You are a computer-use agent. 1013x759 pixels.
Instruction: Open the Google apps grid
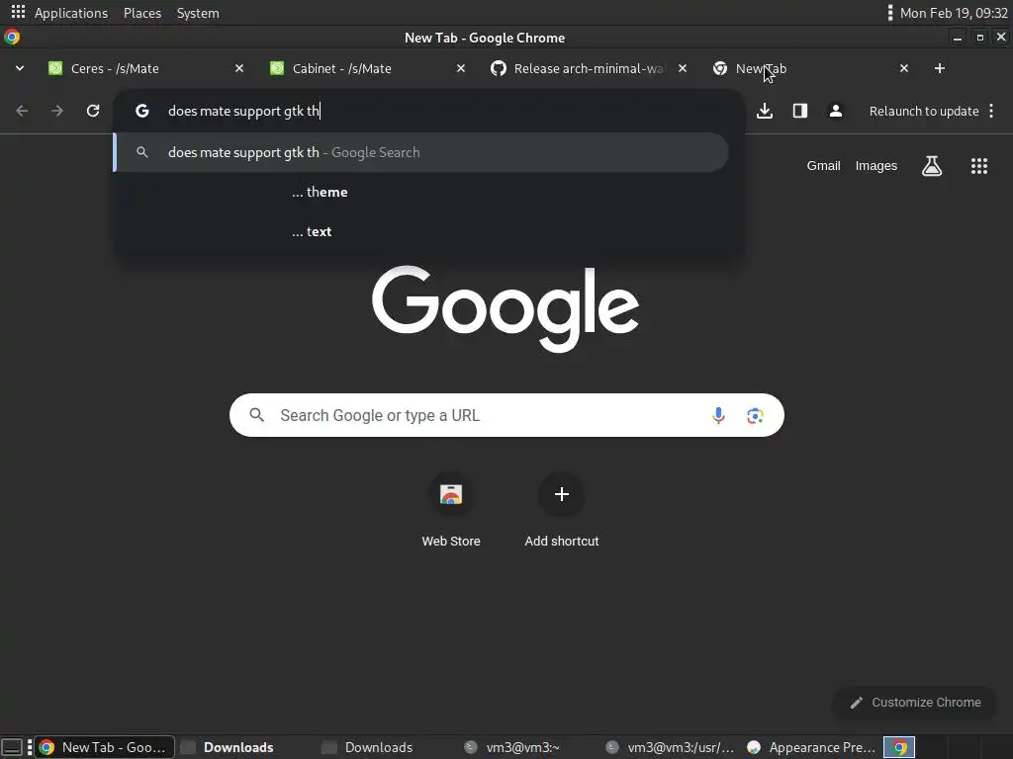click(978, 166)
